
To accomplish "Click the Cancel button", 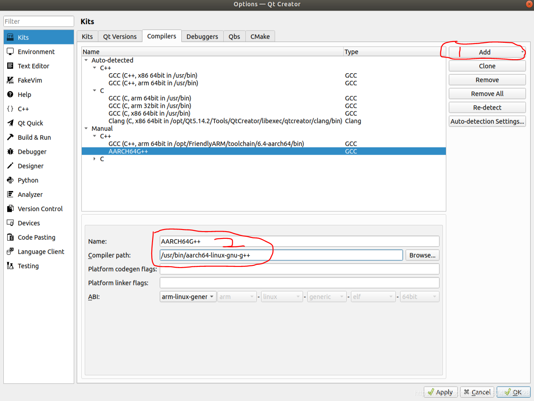I will coord(477,393).
